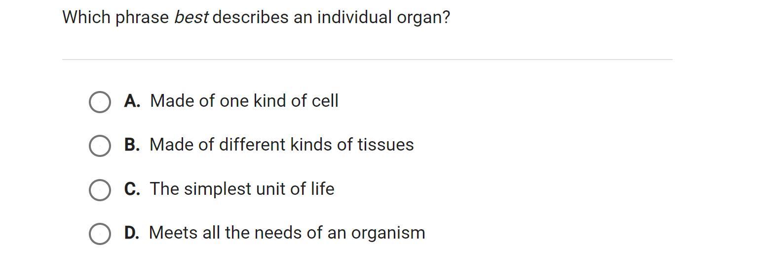
Task: Click the question text about an individual organ
Action: click(x=256, y=18)
